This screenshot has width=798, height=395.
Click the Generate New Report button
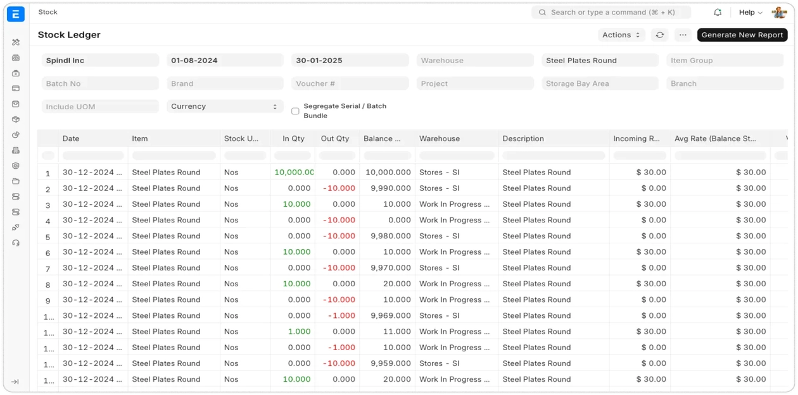tap(742, 35)
